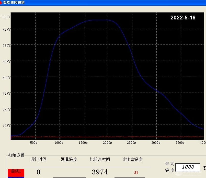Click the 250°C y-axis label

pyautogui.click(x=7, y=110)
